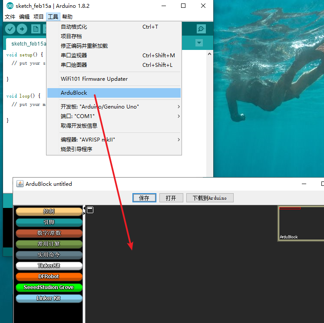Open the 常用计算 block category
The width and height of the screenshot is (324, 323).
[x=49, y=244]
